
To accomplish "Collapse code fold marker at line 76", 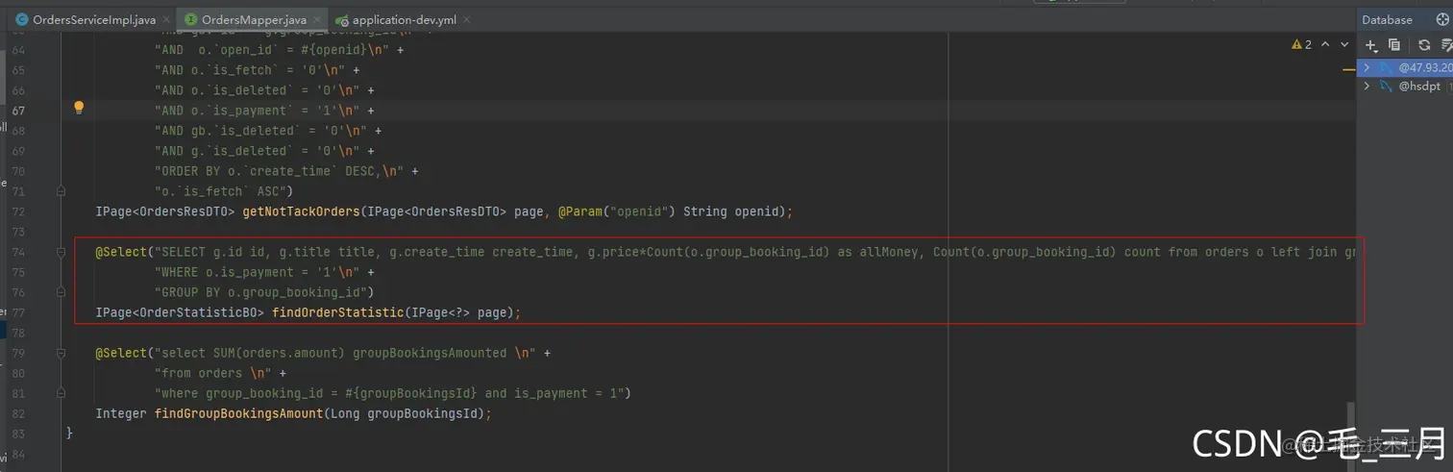I will (60, 292).
